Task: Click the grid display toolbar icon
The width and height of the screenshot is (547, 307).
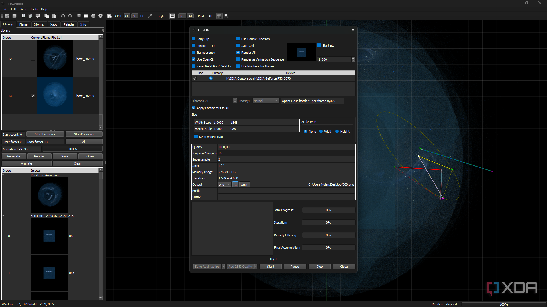Action: tap(219, 16)
